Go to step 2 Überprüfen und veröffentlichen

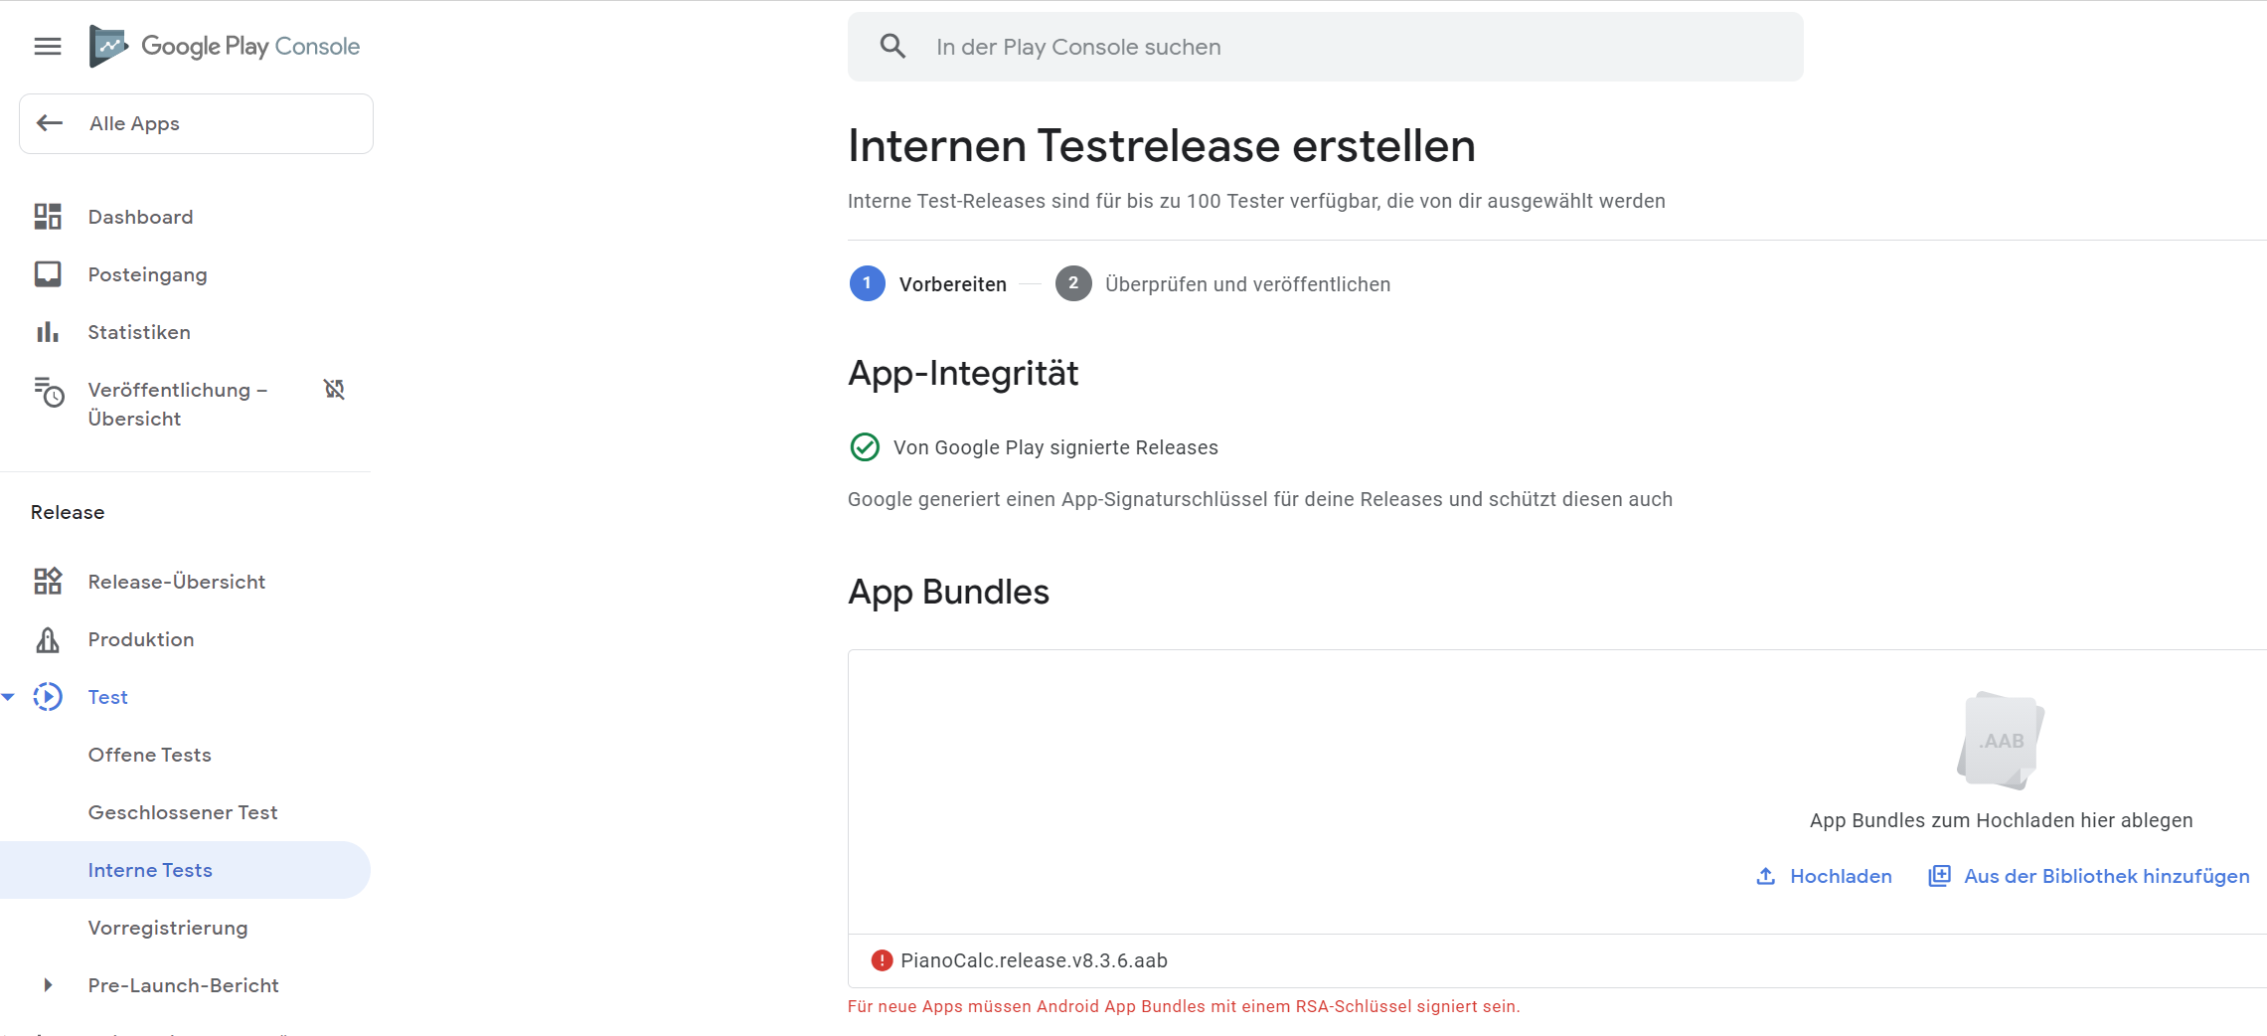[1223, 284]
